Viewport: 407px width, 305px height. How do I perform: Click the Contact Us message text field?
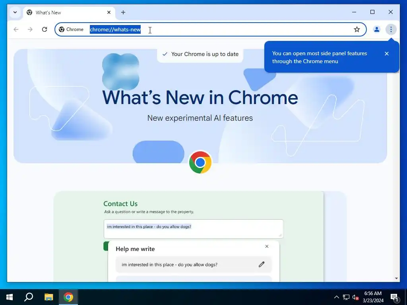[x=194, y=229]
